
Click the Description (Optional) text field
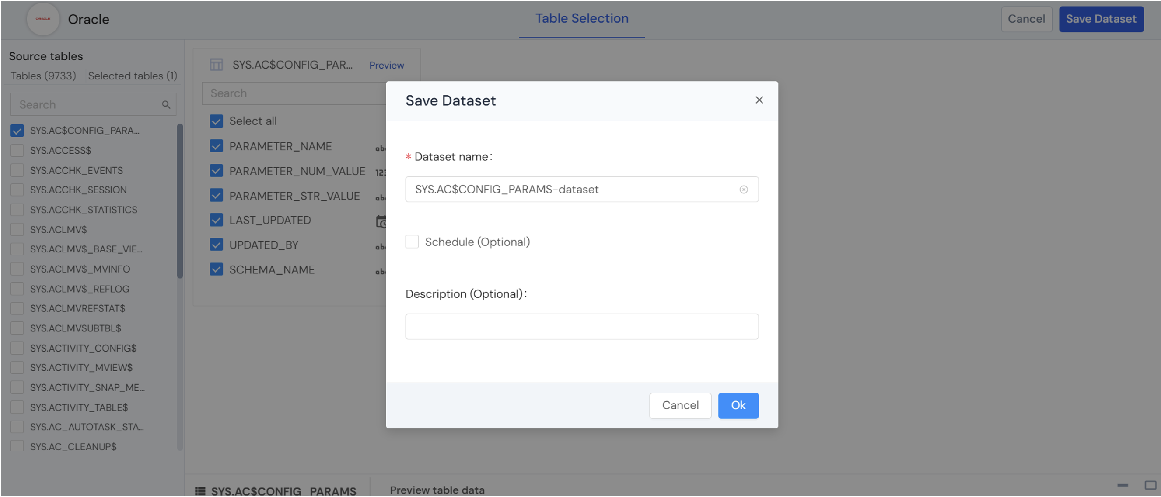(581, 327)
